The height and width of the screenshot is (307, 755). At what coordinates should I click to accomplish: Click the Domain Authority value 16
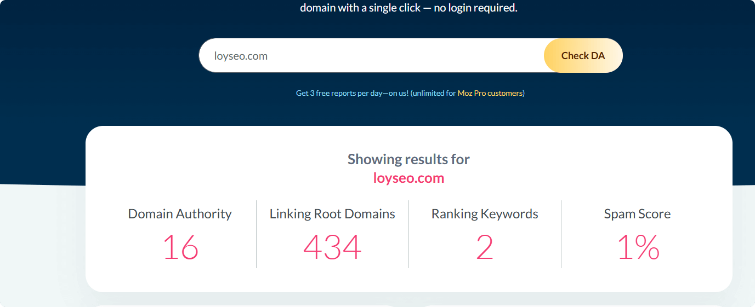pos(180,247)
